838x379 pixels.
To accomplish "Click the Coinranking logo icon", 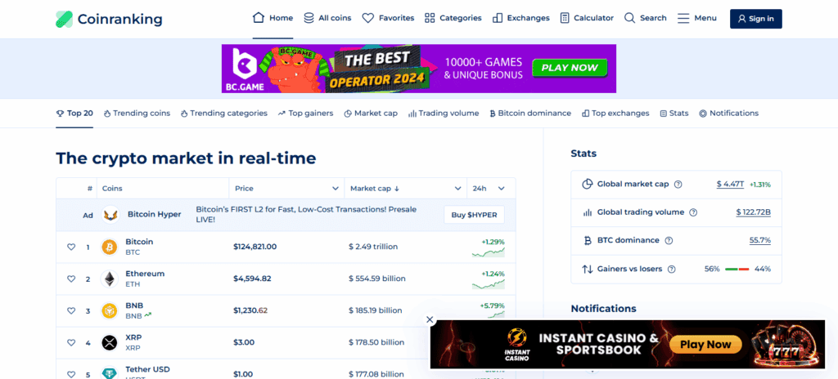I will coord(64,19).
